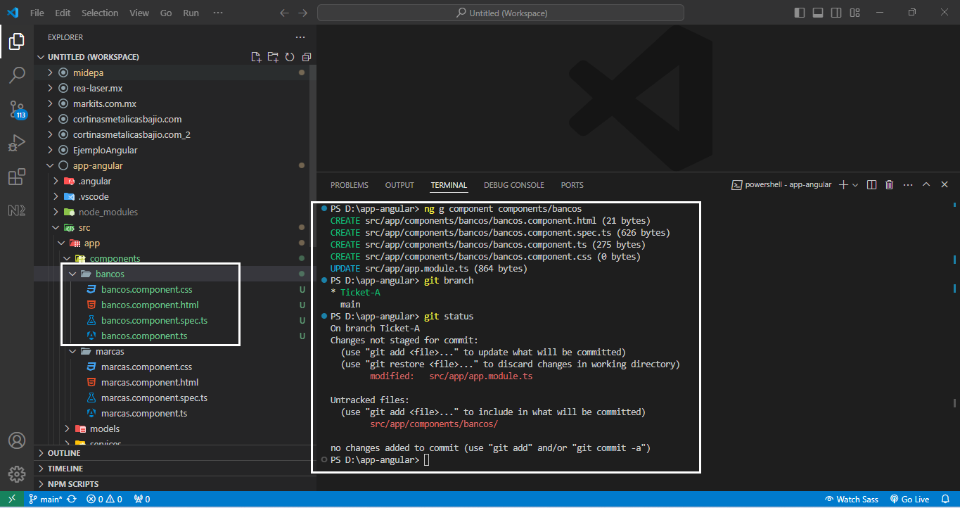Image resolution: width=960 pixels, height=508 pixels.
Task: Open overflow menu ellipsis in menu bar
Action: tap(218, 13)
